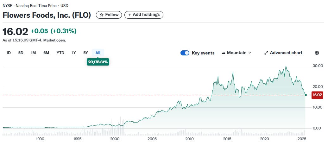Select the All time range

coord(98,53)
